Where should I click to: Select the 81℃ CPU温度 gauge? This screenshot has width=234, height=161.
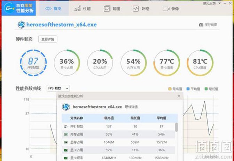coord(200,63)
